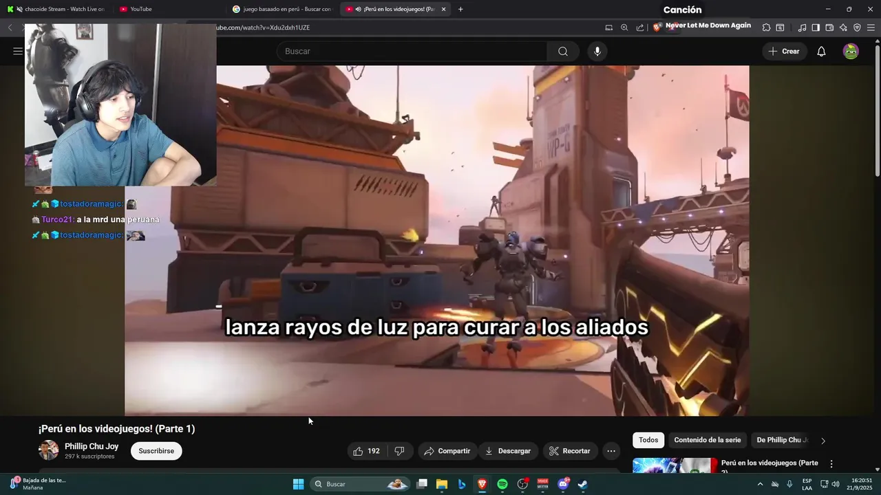The width and height of the screenshot is (881, 495).
Task: Select the Contenido de la serie chip
Action: click(708, 440)
